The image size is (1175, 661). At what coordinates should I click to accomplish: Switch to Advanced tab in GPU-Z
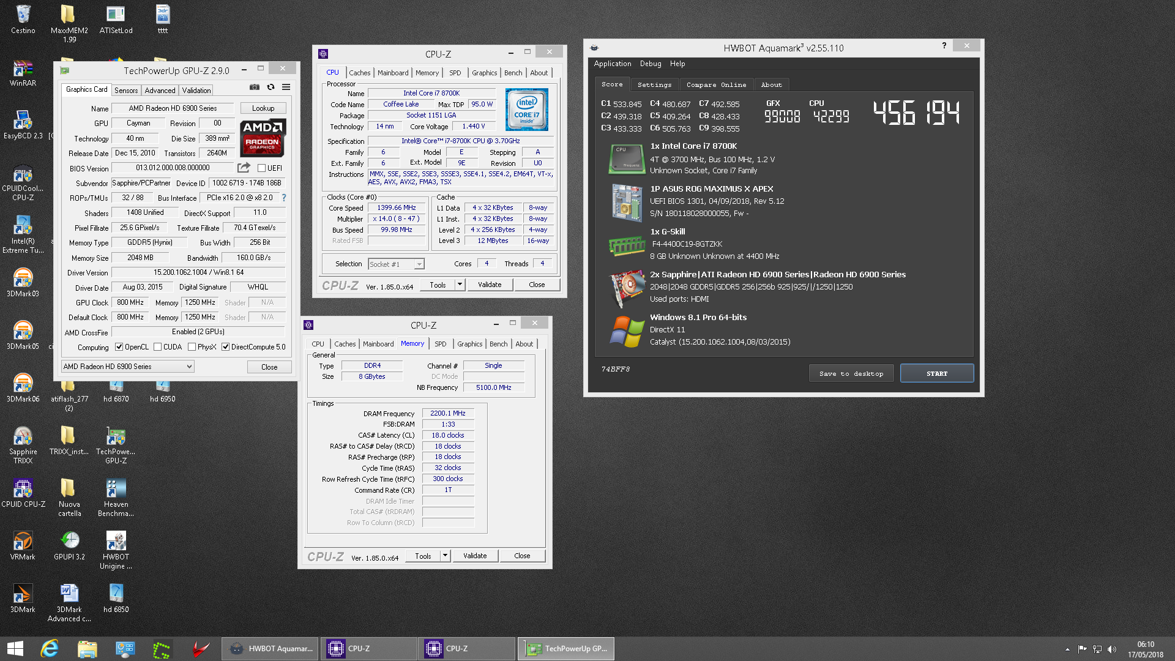(x=160, y=91)
